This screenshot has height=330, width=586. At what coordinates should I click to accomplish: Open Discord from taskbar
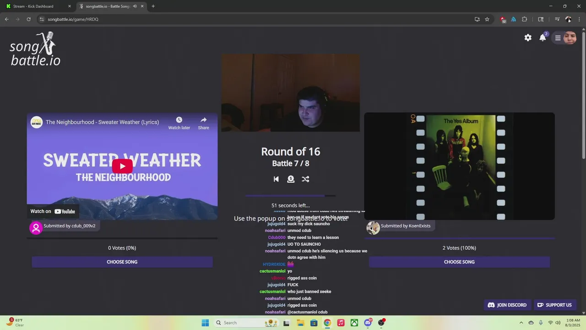[x=368, y=323]
